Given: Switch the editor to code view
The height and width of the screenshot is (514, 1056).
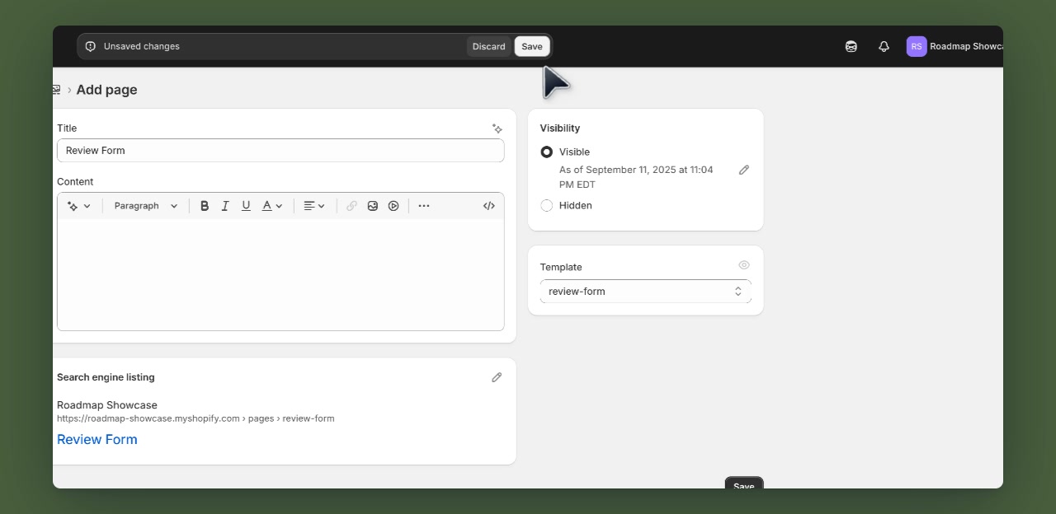Looking at the screenshot, I should click(488, 206).
